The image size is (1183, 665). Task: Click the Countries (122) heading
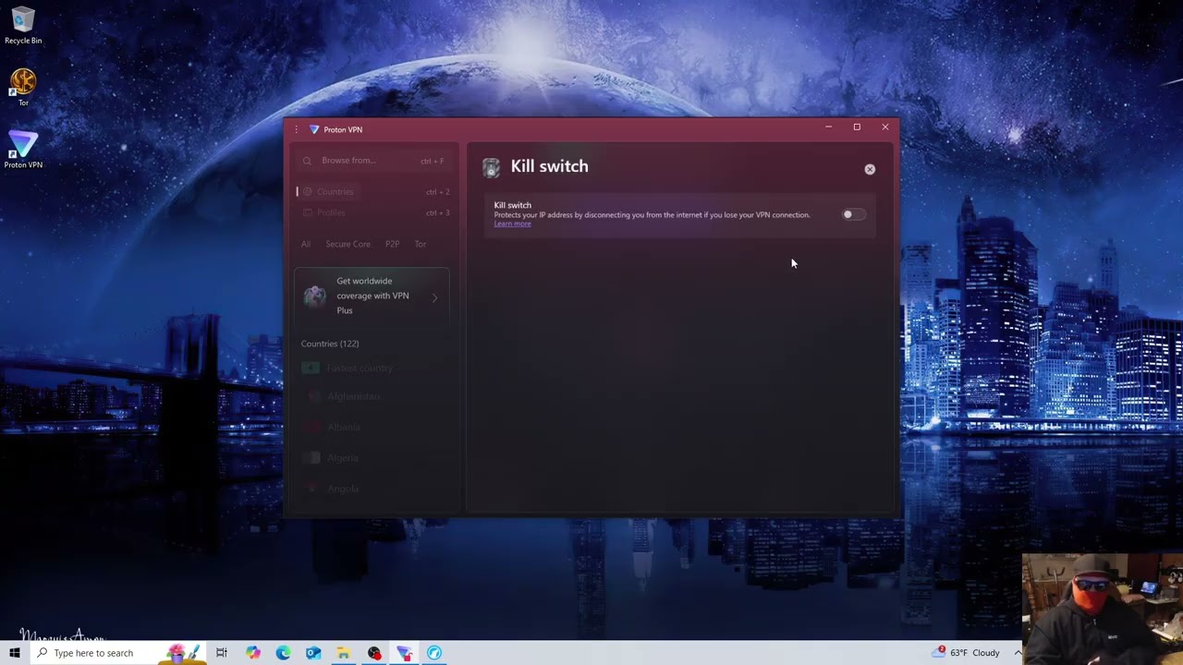330,344
